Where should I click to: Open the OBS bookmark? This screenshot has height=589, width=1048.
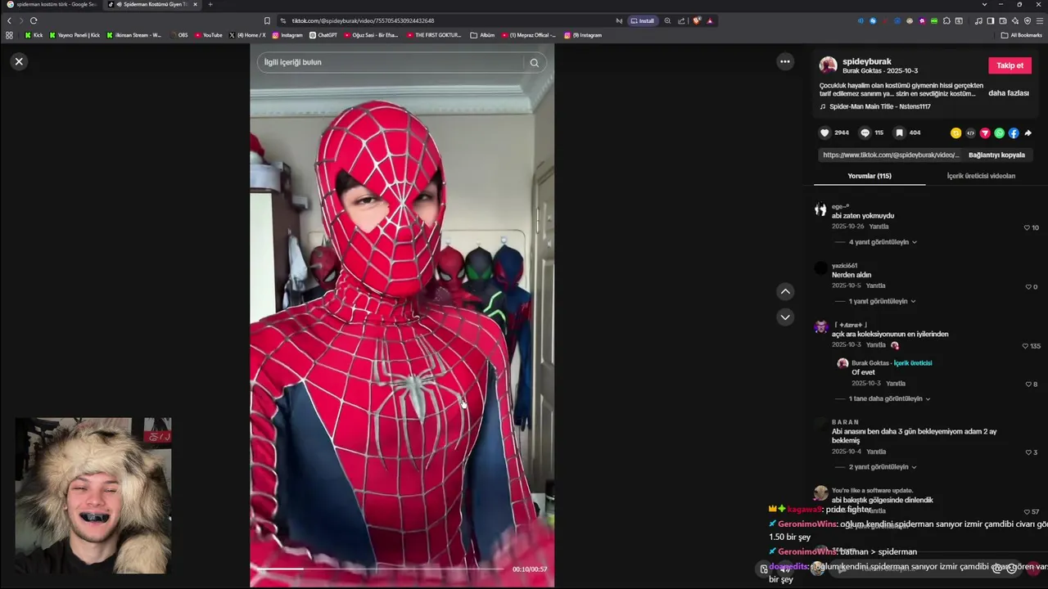(178, 35)
